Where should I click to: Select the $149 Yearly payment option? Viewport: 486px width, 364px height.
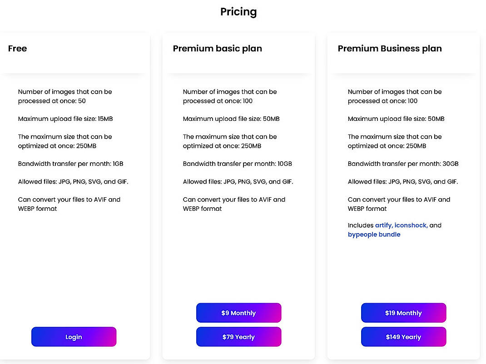[403, 336]
